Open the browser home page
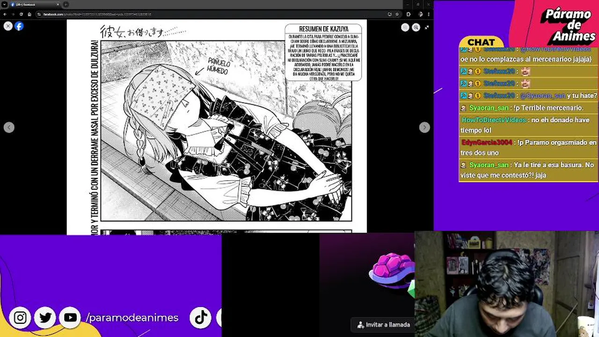This screenshot has height=337, width=599. tap(29, 14)
